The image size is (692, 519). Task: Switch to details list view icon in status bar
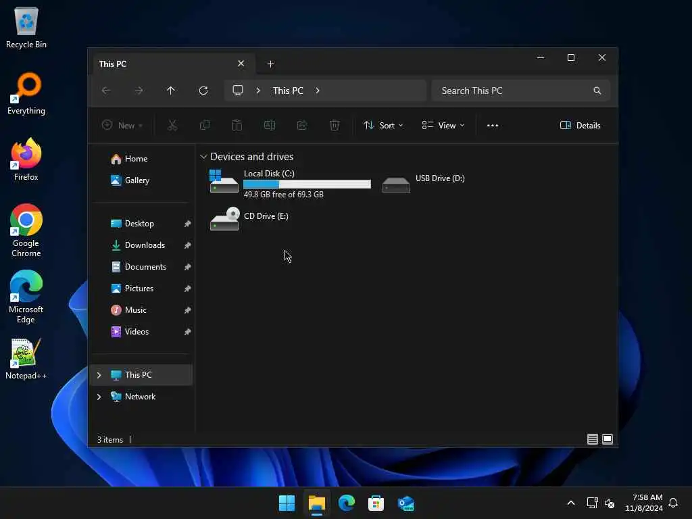click(x=592, y=439)
